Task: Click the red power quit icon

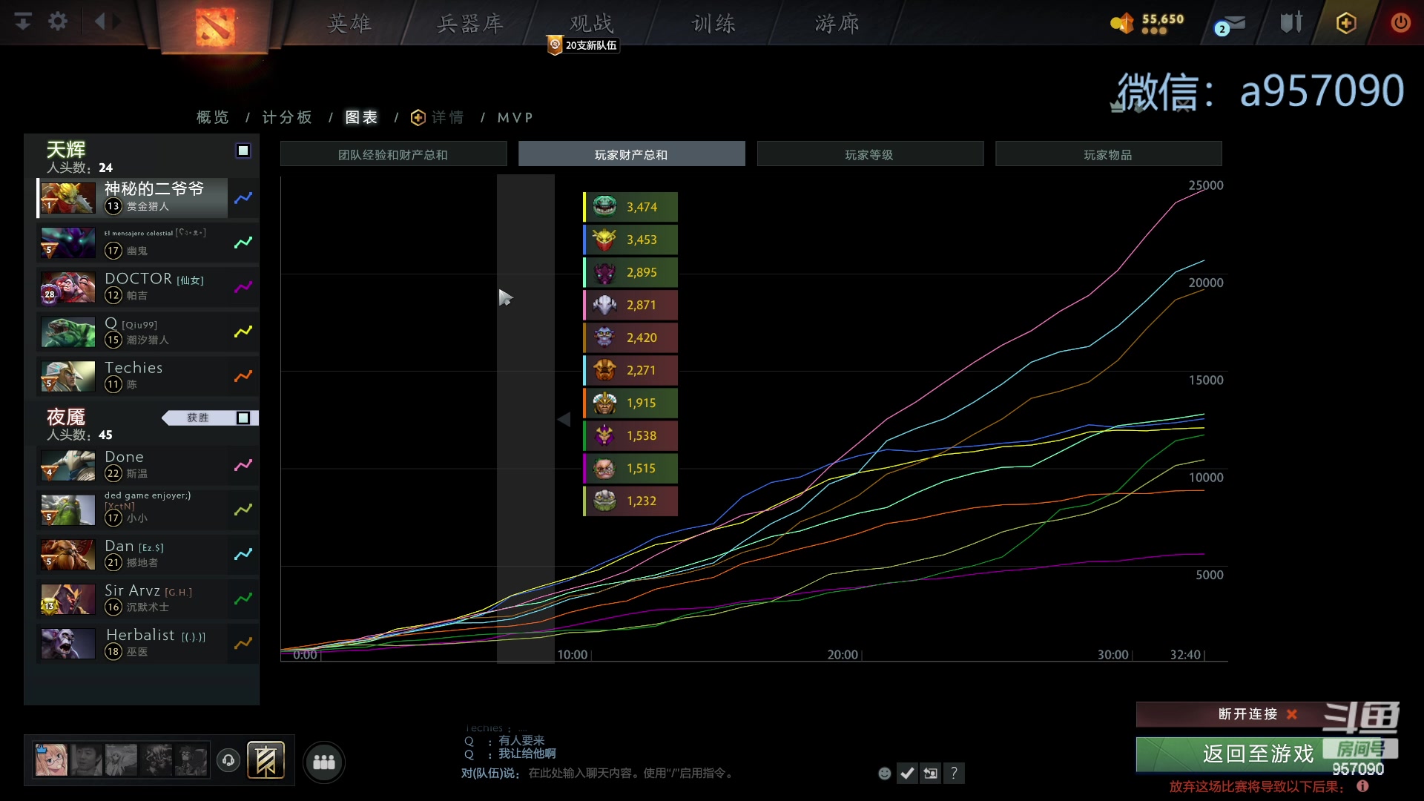Action: pos(1400,23)
